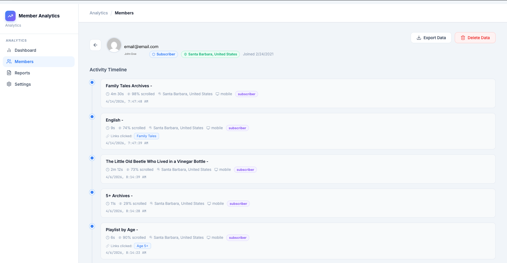Click the clock icon beside 6s
507x263 pixels.
(108, 238)
